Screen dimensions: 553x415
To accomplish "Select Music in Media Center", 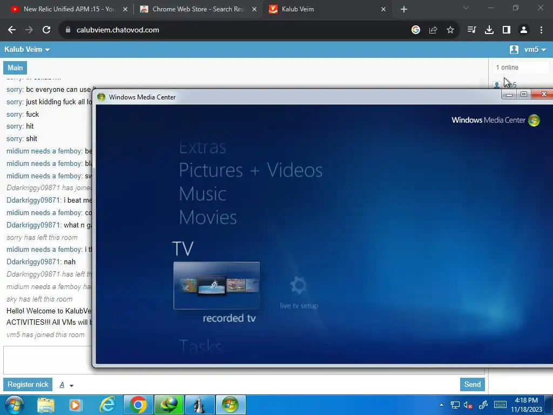I will [203, 194].
